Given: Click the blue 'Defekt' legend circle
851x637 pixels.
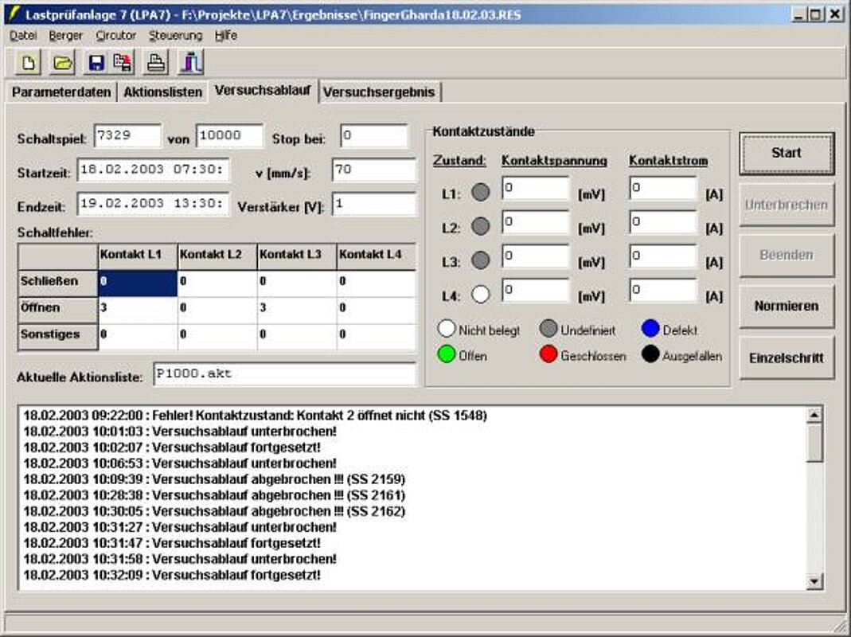Looking at the screenshot, I should tap(650, 329).
